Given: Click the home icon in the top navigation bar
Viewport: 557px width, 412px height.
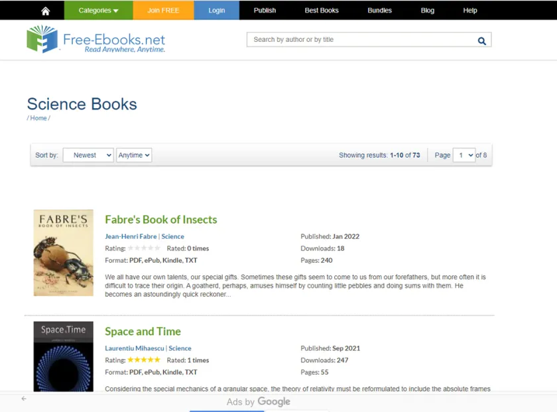Looking at the screenshot, I should pyautogui.click(x=44, y=10).
